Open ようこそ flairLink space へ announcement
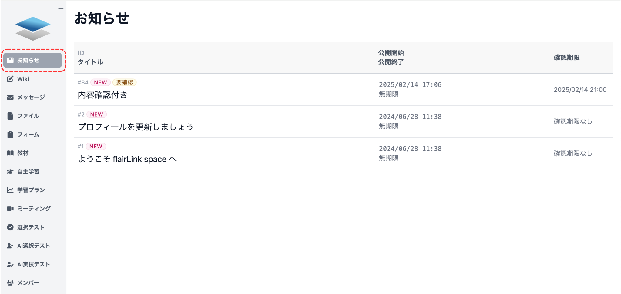The image size is (621, 294). coord(127,159)
